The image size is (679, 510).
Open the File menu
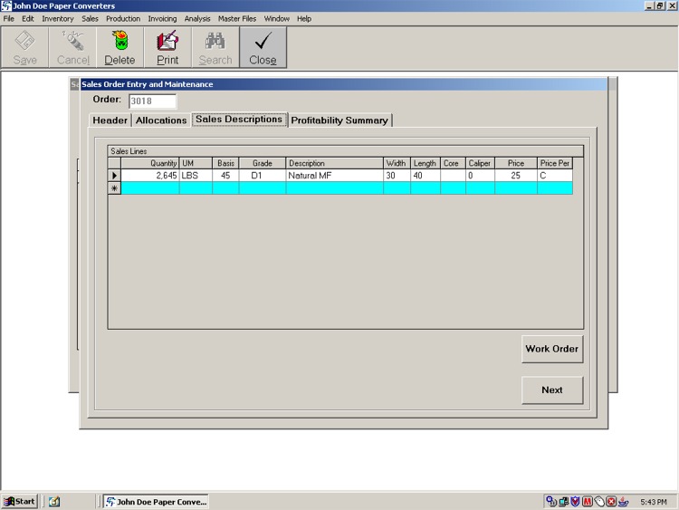(9, 19)
